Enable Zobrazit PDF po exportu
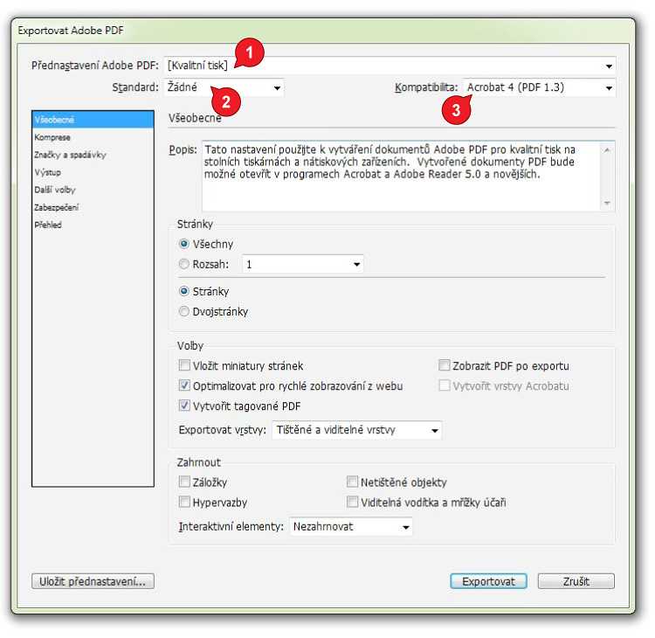The height and width of the screenshot is (638, 655). coord(444,366)
